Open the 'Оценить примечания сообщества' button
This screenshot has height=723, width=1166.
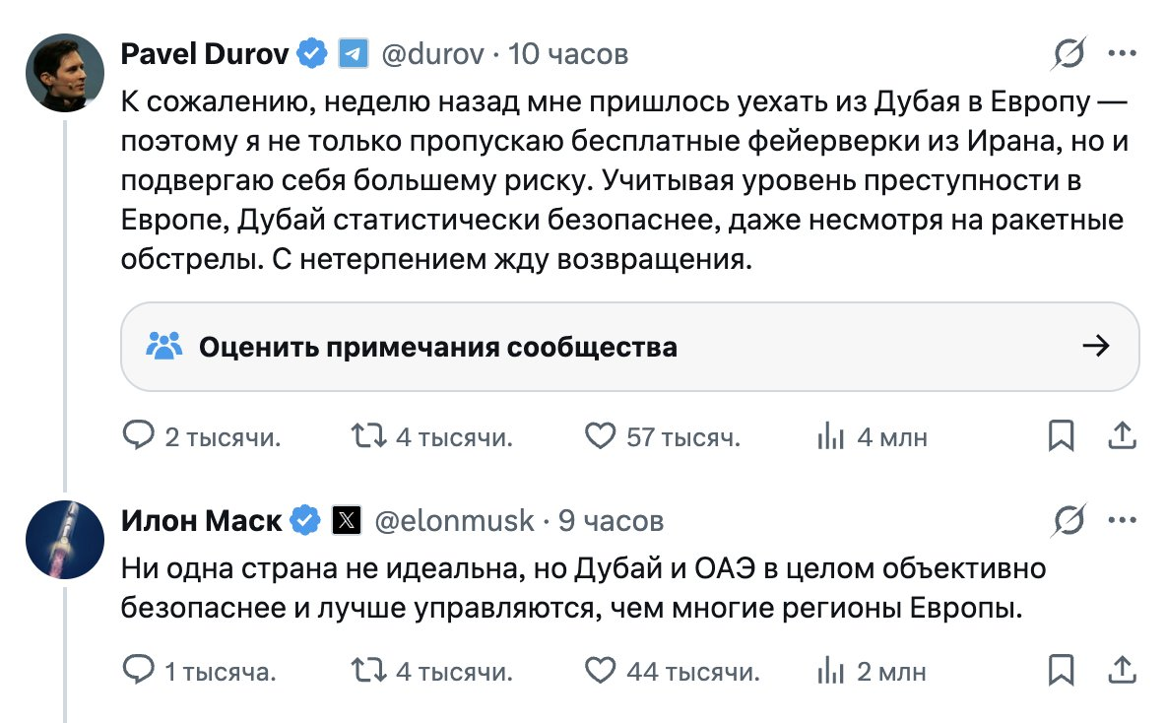coord(629,346)
